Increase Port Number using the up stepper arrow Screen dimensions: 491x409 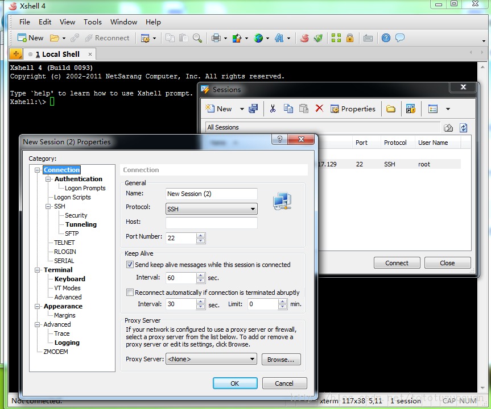pyautogui.click(x=200, y=236)
